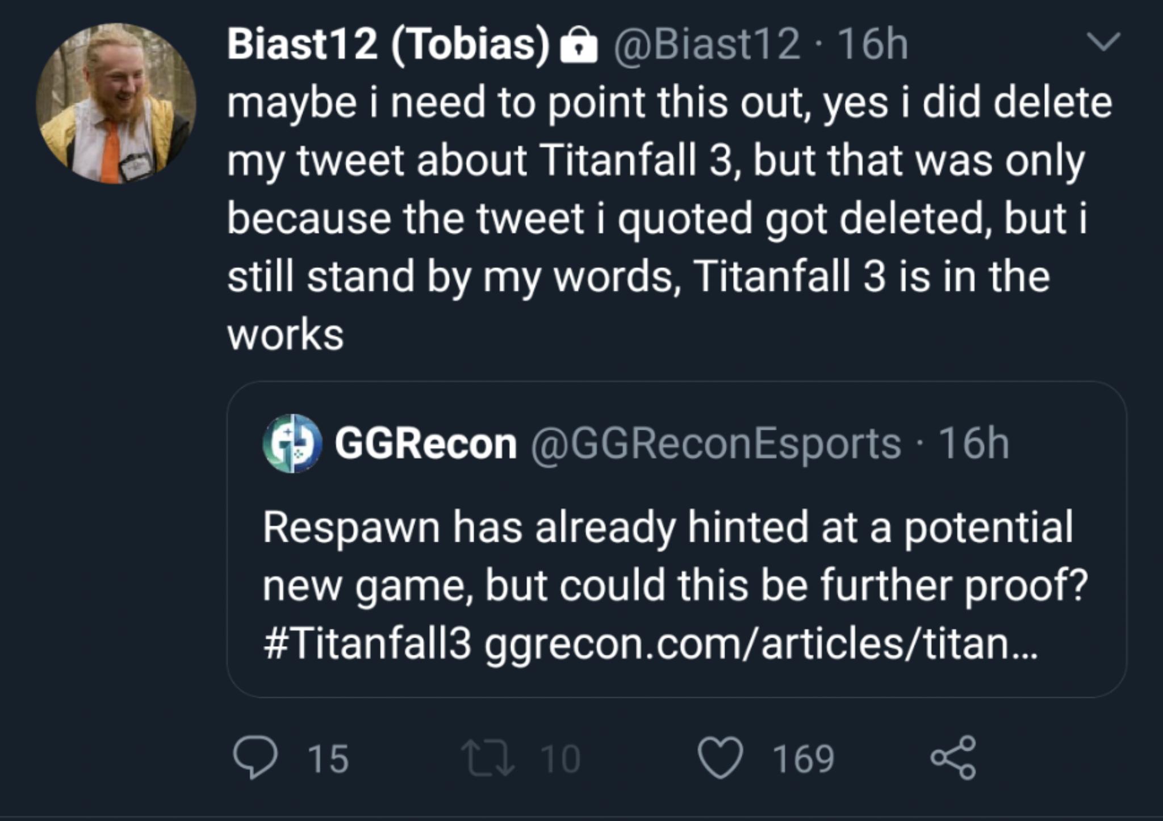The image size is (1163, 821).
Task: Follow the ggrecon.com/articles link
Action: (x=761, y=644)
